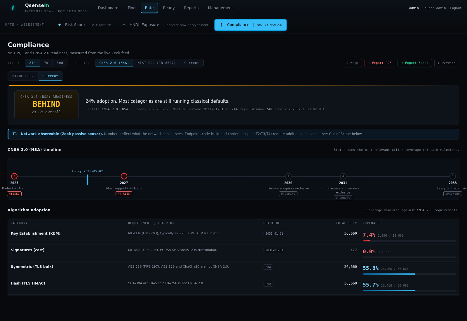Click the Signatures (cert) row label
Image resolution: width=467 pixels, height=321 pixels.
click(x=28, y=250)
